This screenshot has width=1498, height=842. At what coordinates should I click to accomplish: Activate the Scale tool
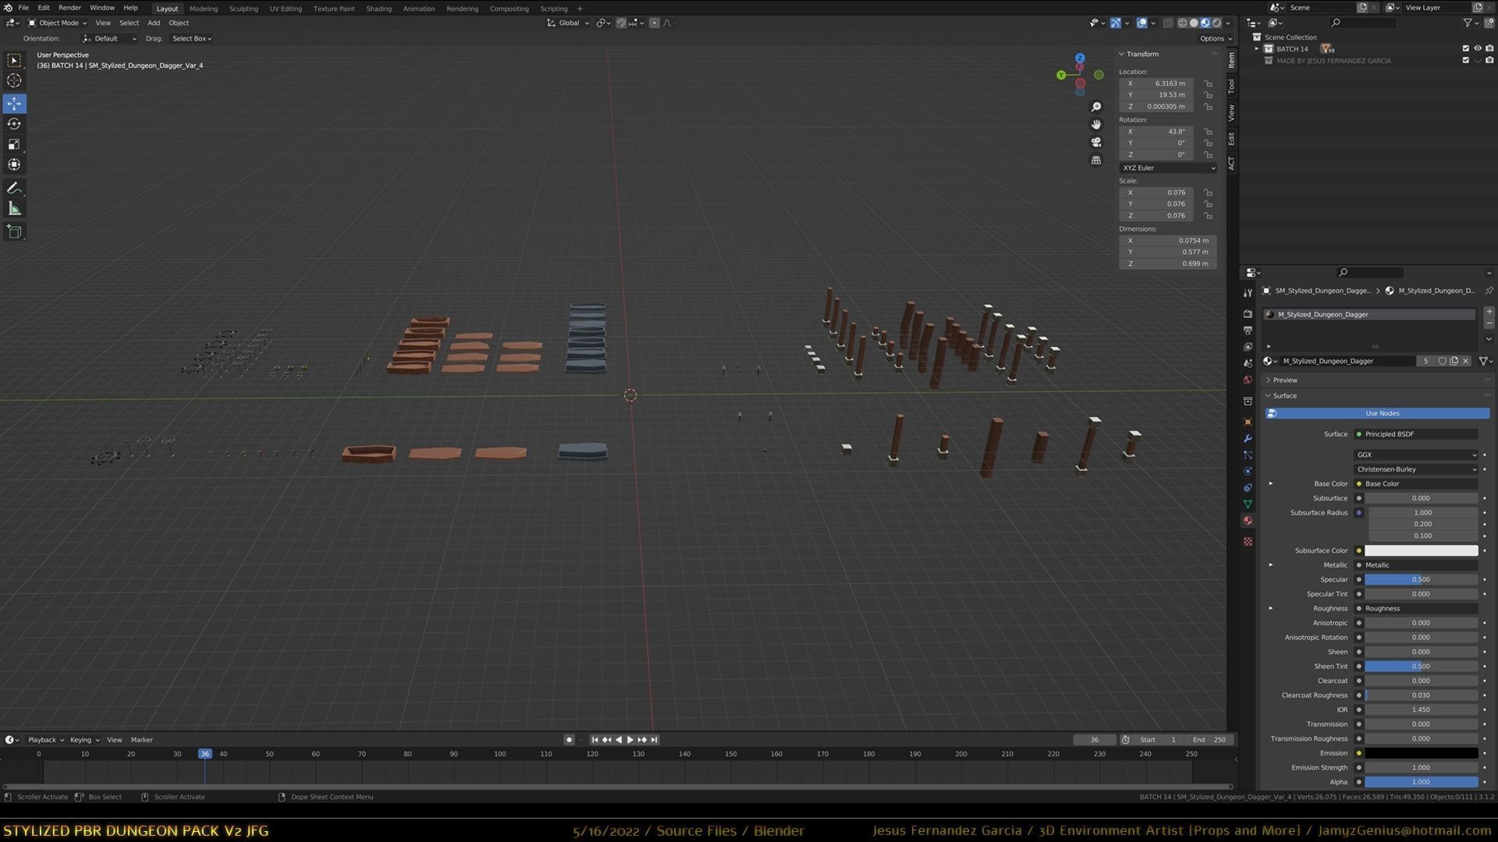point(14,144)
